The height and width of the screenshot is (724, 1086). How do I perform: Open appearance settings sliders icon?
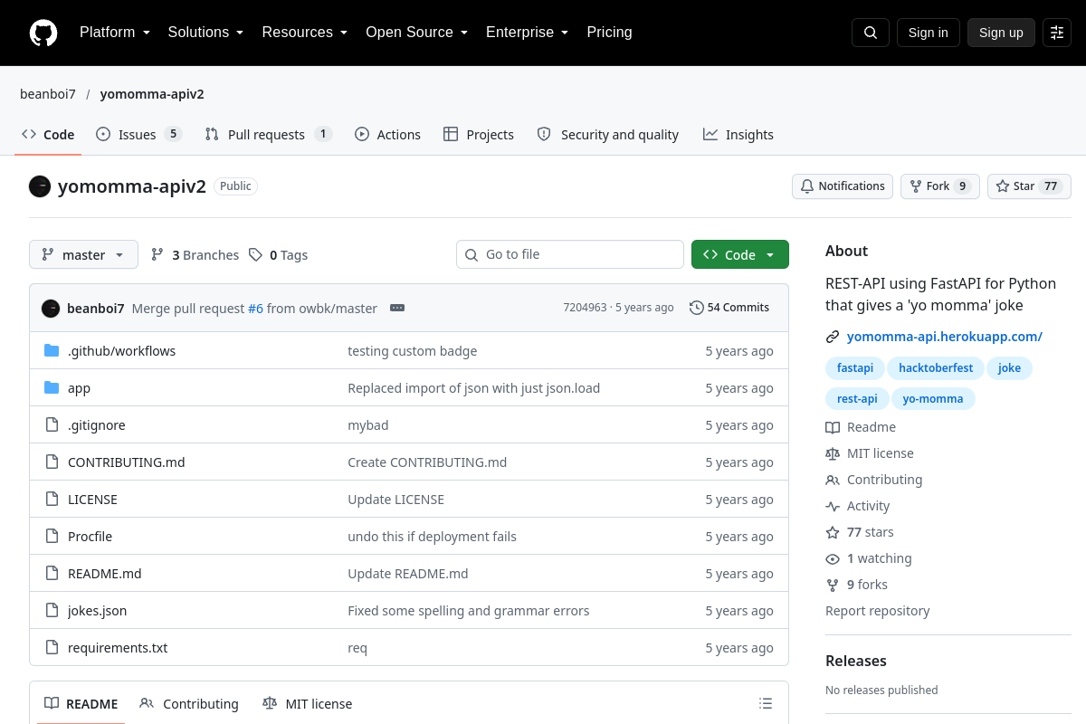pyautogui.click(x=1057, y=33)
